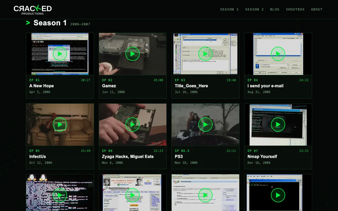Play episode 01 A New Hope
Viewport: 338px width, 211px height.
60,54
